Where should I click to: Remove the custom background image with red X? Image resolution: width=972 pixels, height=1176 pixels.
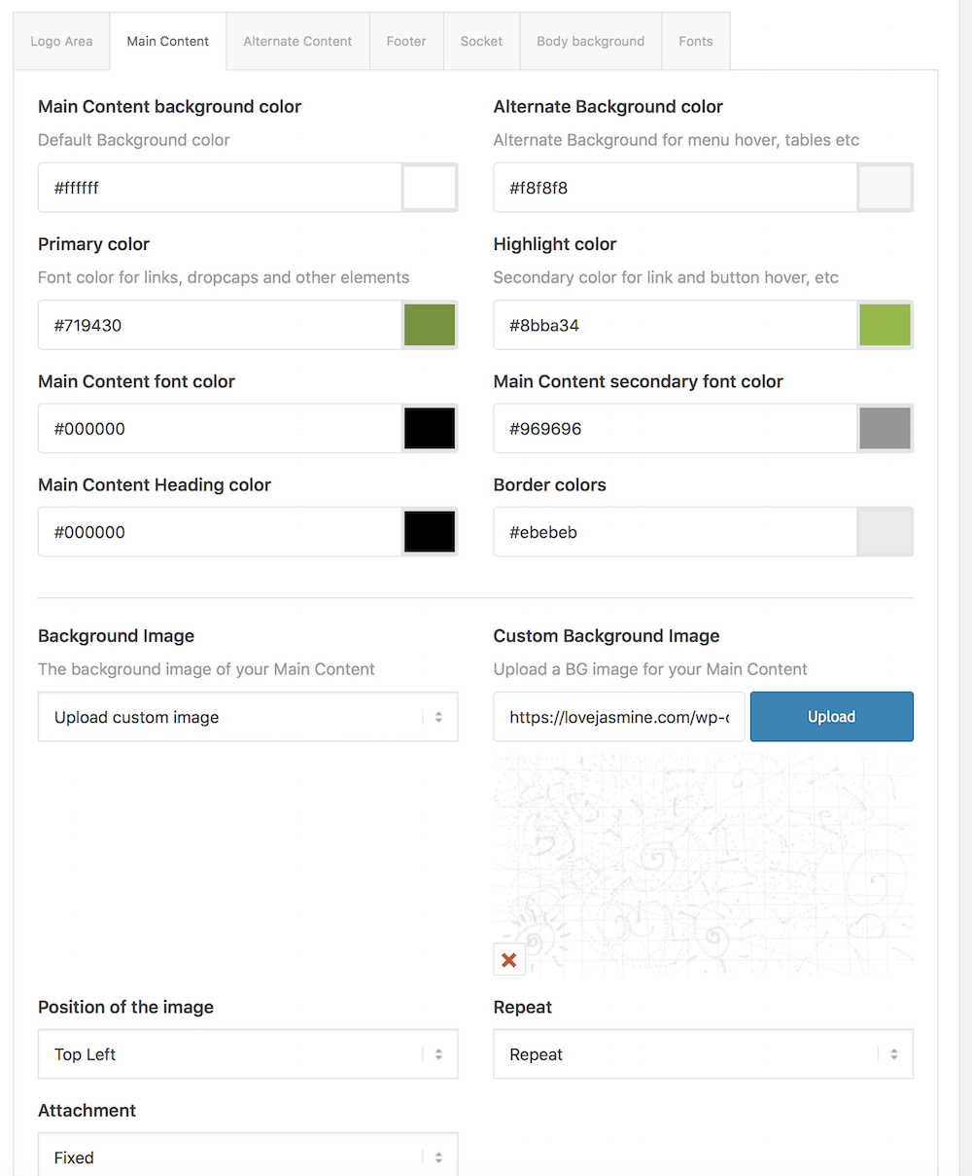(x=508, y=960)
